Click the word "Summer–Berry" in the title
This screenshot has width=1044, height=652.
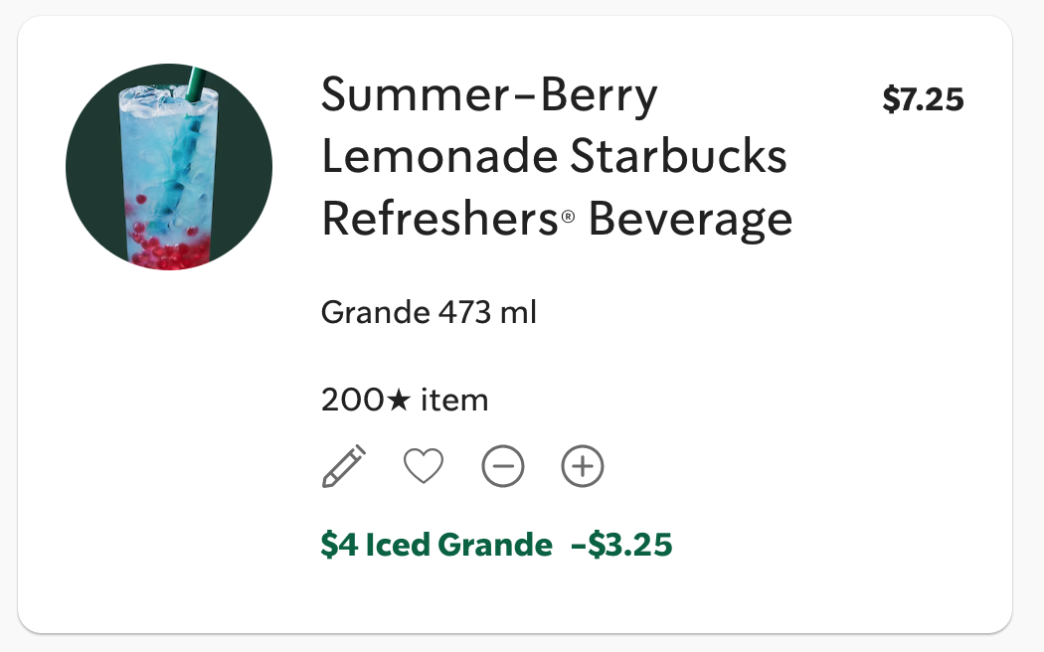(489, 96)
